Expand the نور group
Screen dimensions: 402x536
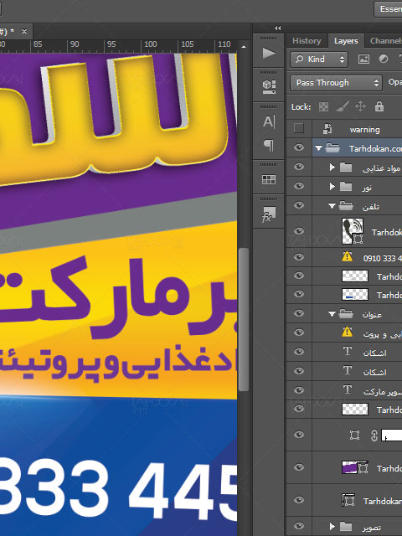pos(332,186)
